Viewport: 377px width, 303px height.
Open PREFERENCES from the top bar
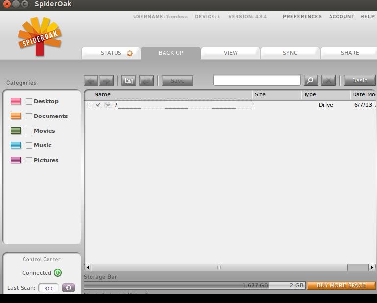pyautogui.click(x=302, y=16)
